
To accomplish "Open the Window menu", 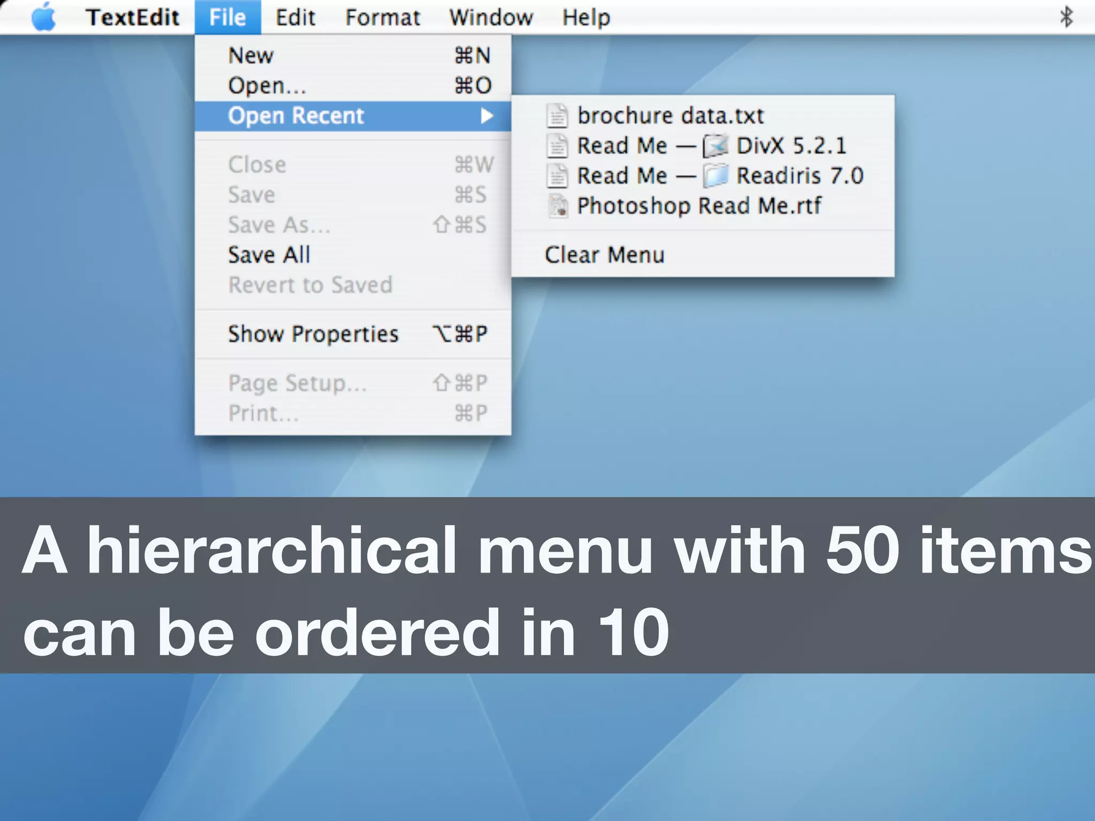I will [491, 17].
